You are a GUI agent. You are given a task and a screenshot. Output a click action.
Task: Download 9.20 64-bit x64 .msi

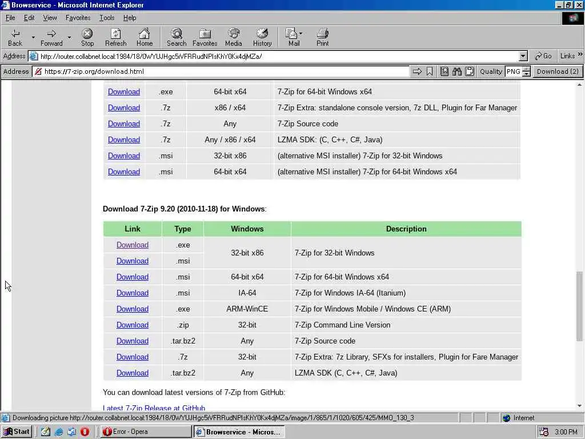pos(133,277)
